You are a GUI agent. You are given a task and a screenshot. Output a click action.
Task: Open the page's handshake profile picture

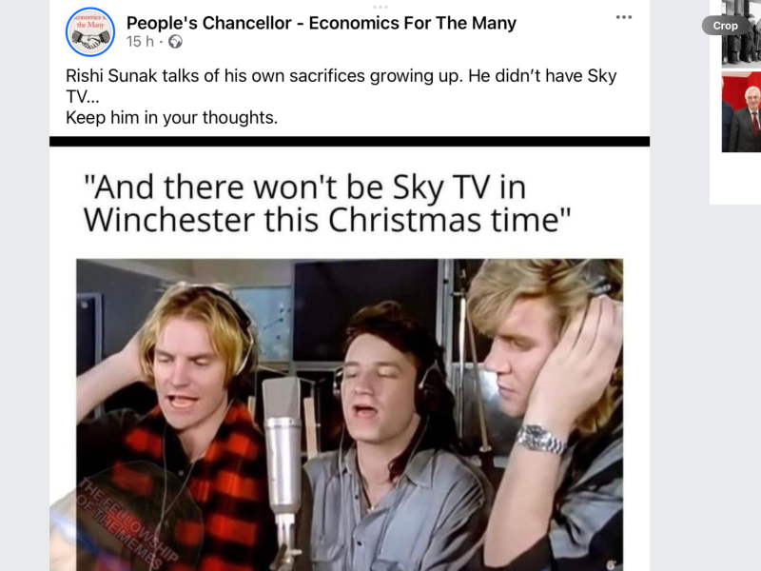click(90, 32)
